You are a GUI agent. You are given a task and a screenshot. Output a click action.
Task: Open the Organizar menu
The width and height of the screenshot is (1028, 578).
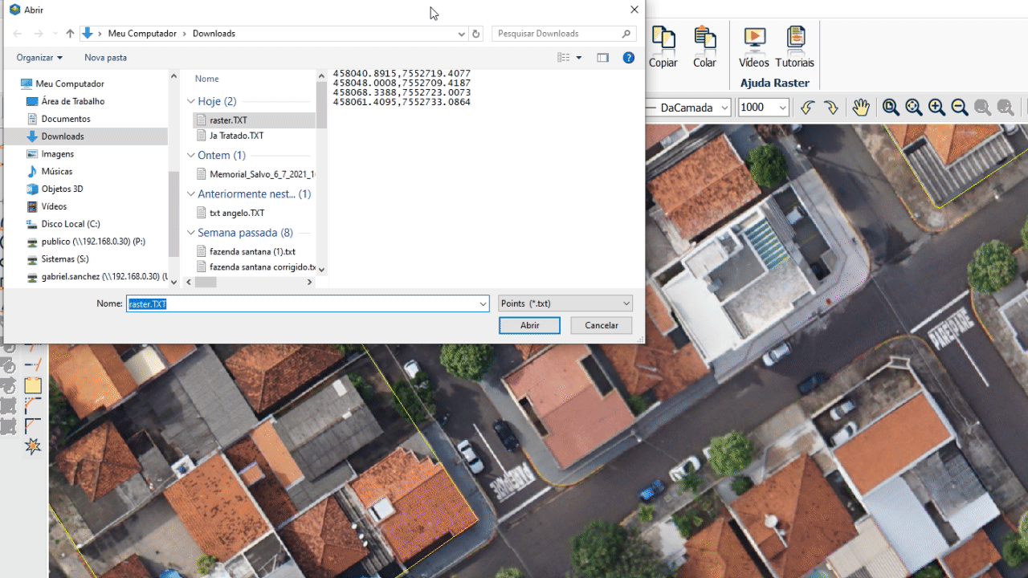point(38,57)
